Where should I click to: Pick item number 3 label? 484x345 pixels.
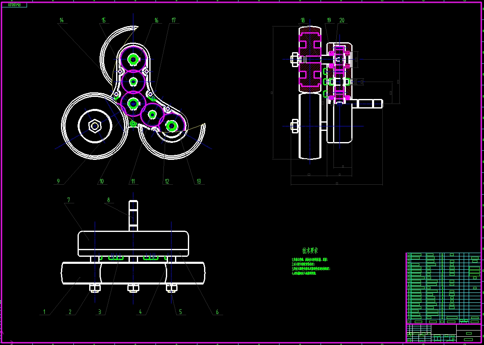pyautogui.click(x=100, y=312)
